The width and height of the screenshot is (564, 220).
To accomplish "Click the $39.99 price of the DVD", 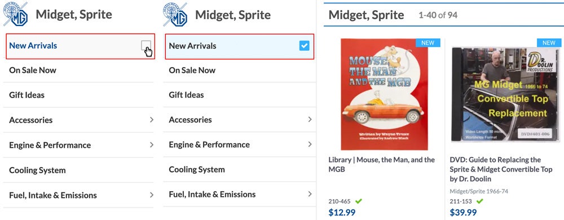I will pyautogui.click(x=463, y=212).
